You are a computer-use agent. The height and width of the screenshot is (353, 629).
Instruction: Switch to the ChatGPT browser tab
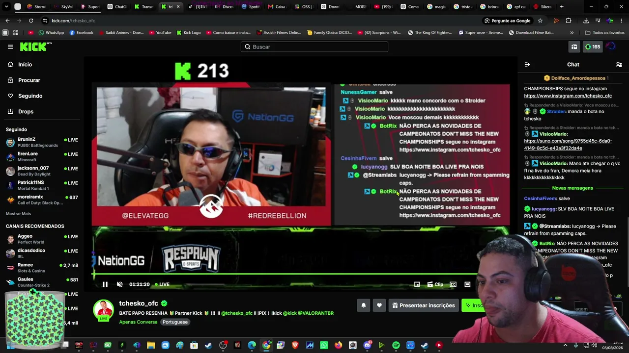[x=116, y=7]
